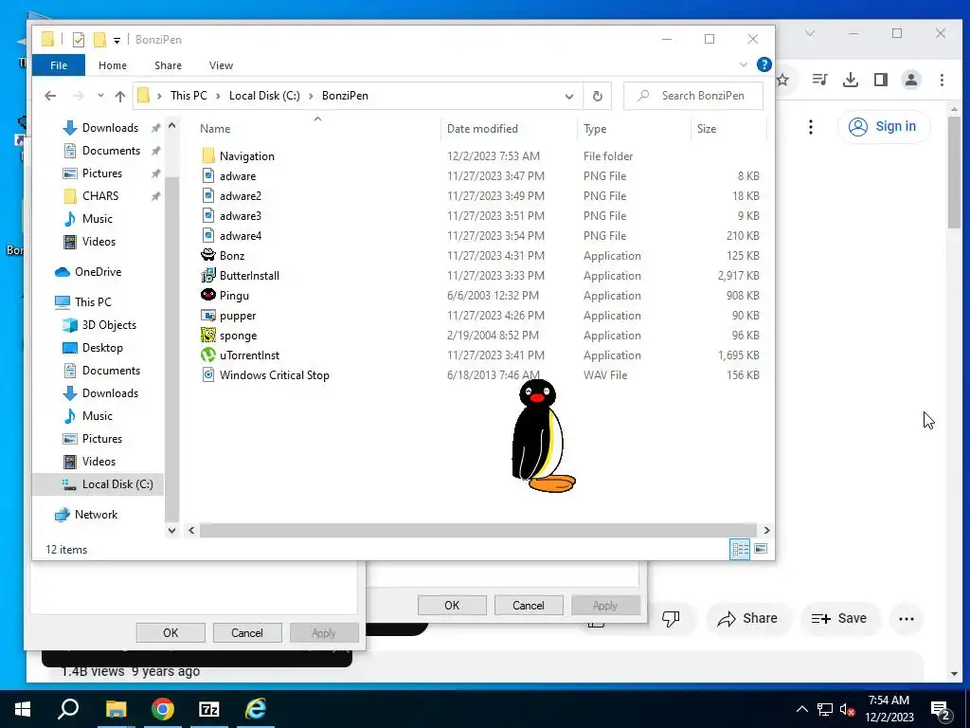Open the File menu tab

coord(59,65)
